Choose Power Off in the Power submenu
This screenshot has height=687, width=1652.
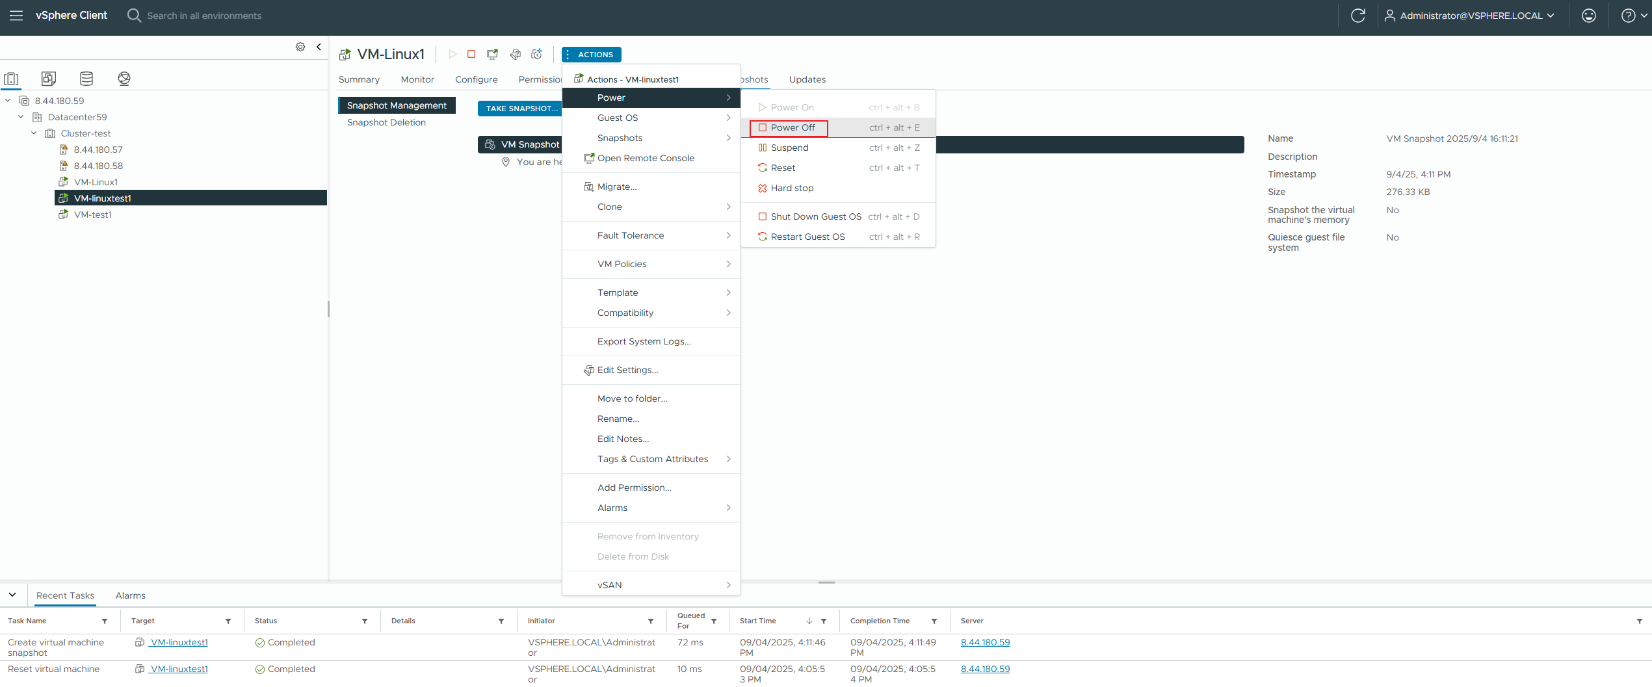click(x=839, y=127)
